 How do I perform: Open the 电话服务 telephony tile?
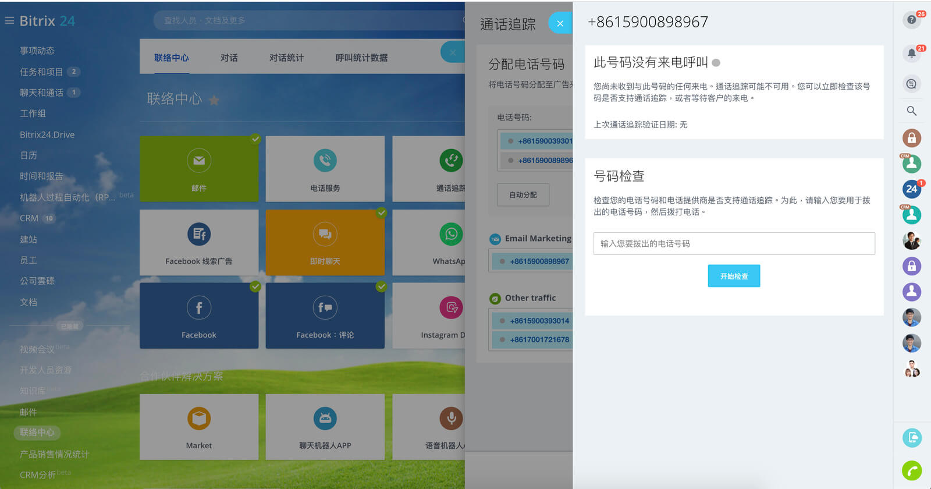point(325,169)
